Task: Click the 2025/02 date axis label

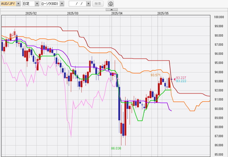Action: pos(31,13)
